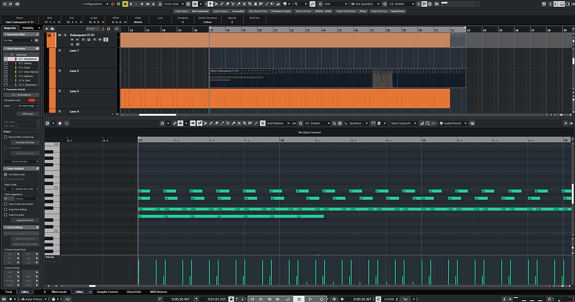This screenshot has height=302, width=575.
Task: Open the No Map expression map dropdown
Action: (x=19, y=40)
